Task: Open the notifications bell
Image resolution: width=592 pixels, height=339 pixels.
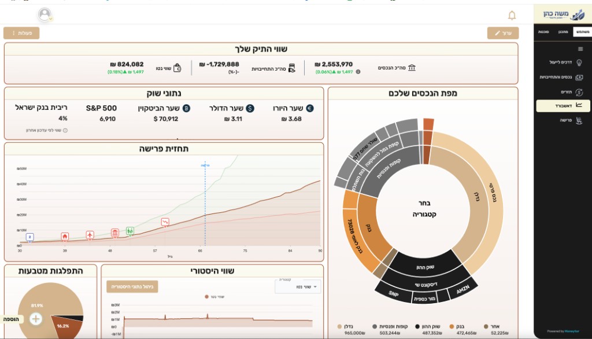Action: [x=512, y=15]
